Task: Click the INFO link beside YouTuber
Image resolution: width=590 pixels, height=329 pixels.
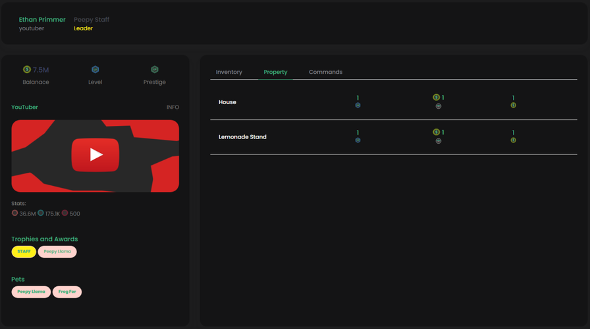Action: pyautogui.click(x=173, y=107)
